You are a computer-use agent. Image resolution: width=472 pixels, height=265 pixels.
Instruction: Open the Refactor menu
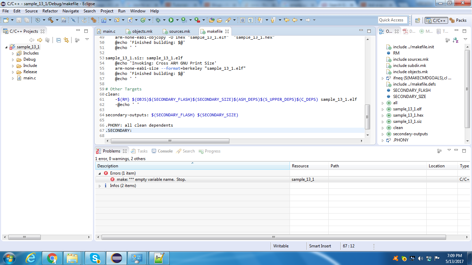[50, 11]
